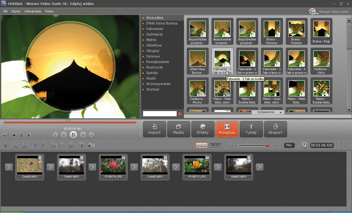Screen dimensions: 352x213
Task: Select the KenBurns - Ostry transition thumbnail
Action: [x=321, y=61]
